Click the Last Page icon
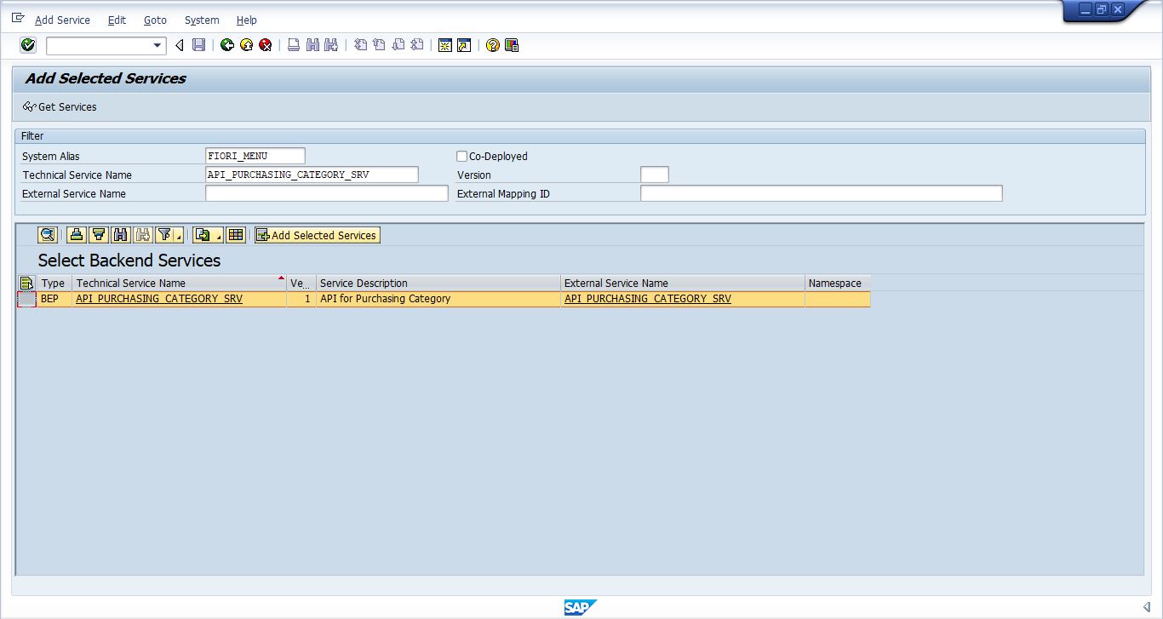This screenshot has width=1163, height=619. (x=416, y=45)
